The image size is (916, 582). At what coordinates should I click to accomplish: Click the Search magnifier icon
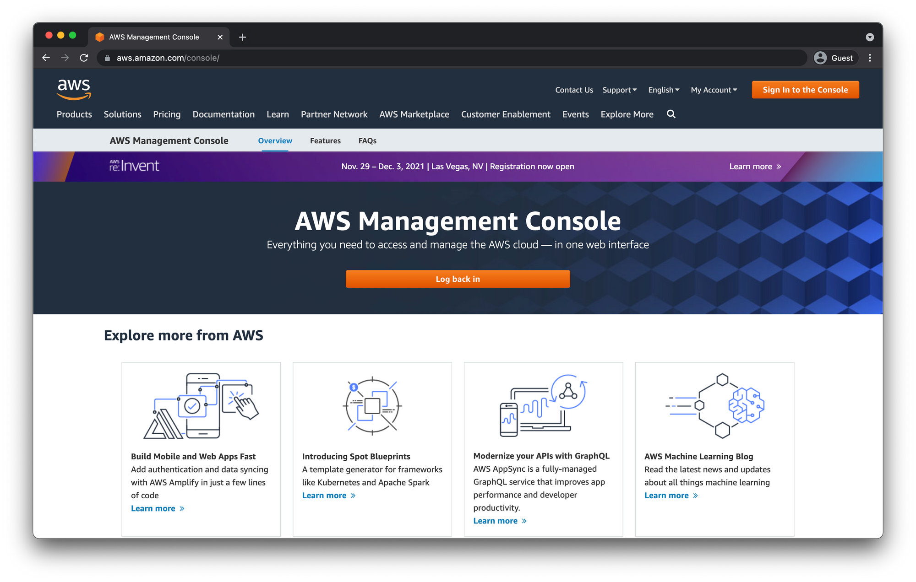point(671,114)
